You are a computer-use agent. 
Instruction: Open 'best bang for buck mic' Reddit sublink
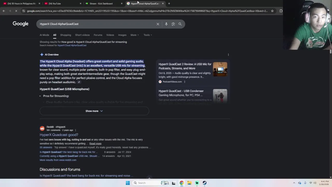tap(69, 152)
